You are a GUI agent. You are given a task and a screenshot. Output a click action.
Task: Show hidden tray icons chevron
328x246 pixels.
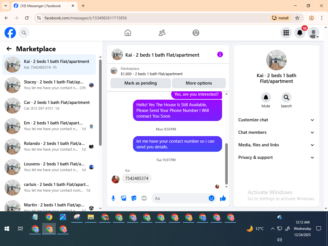coord(272,229)
